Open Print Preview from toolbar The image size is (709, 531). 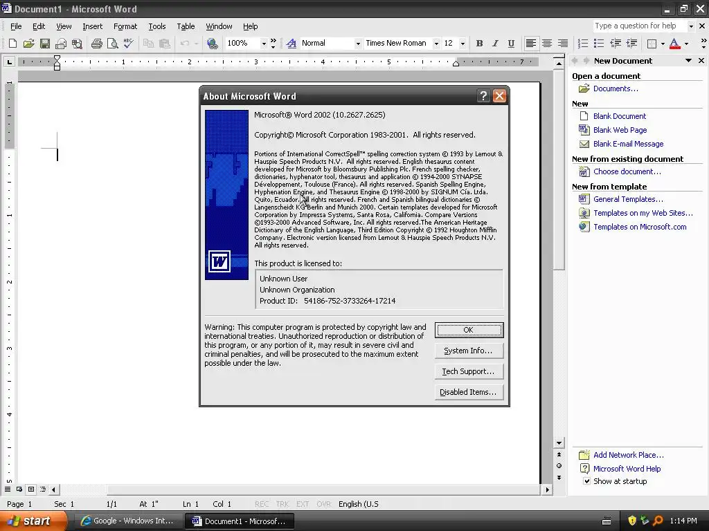(x=112, y=44)
